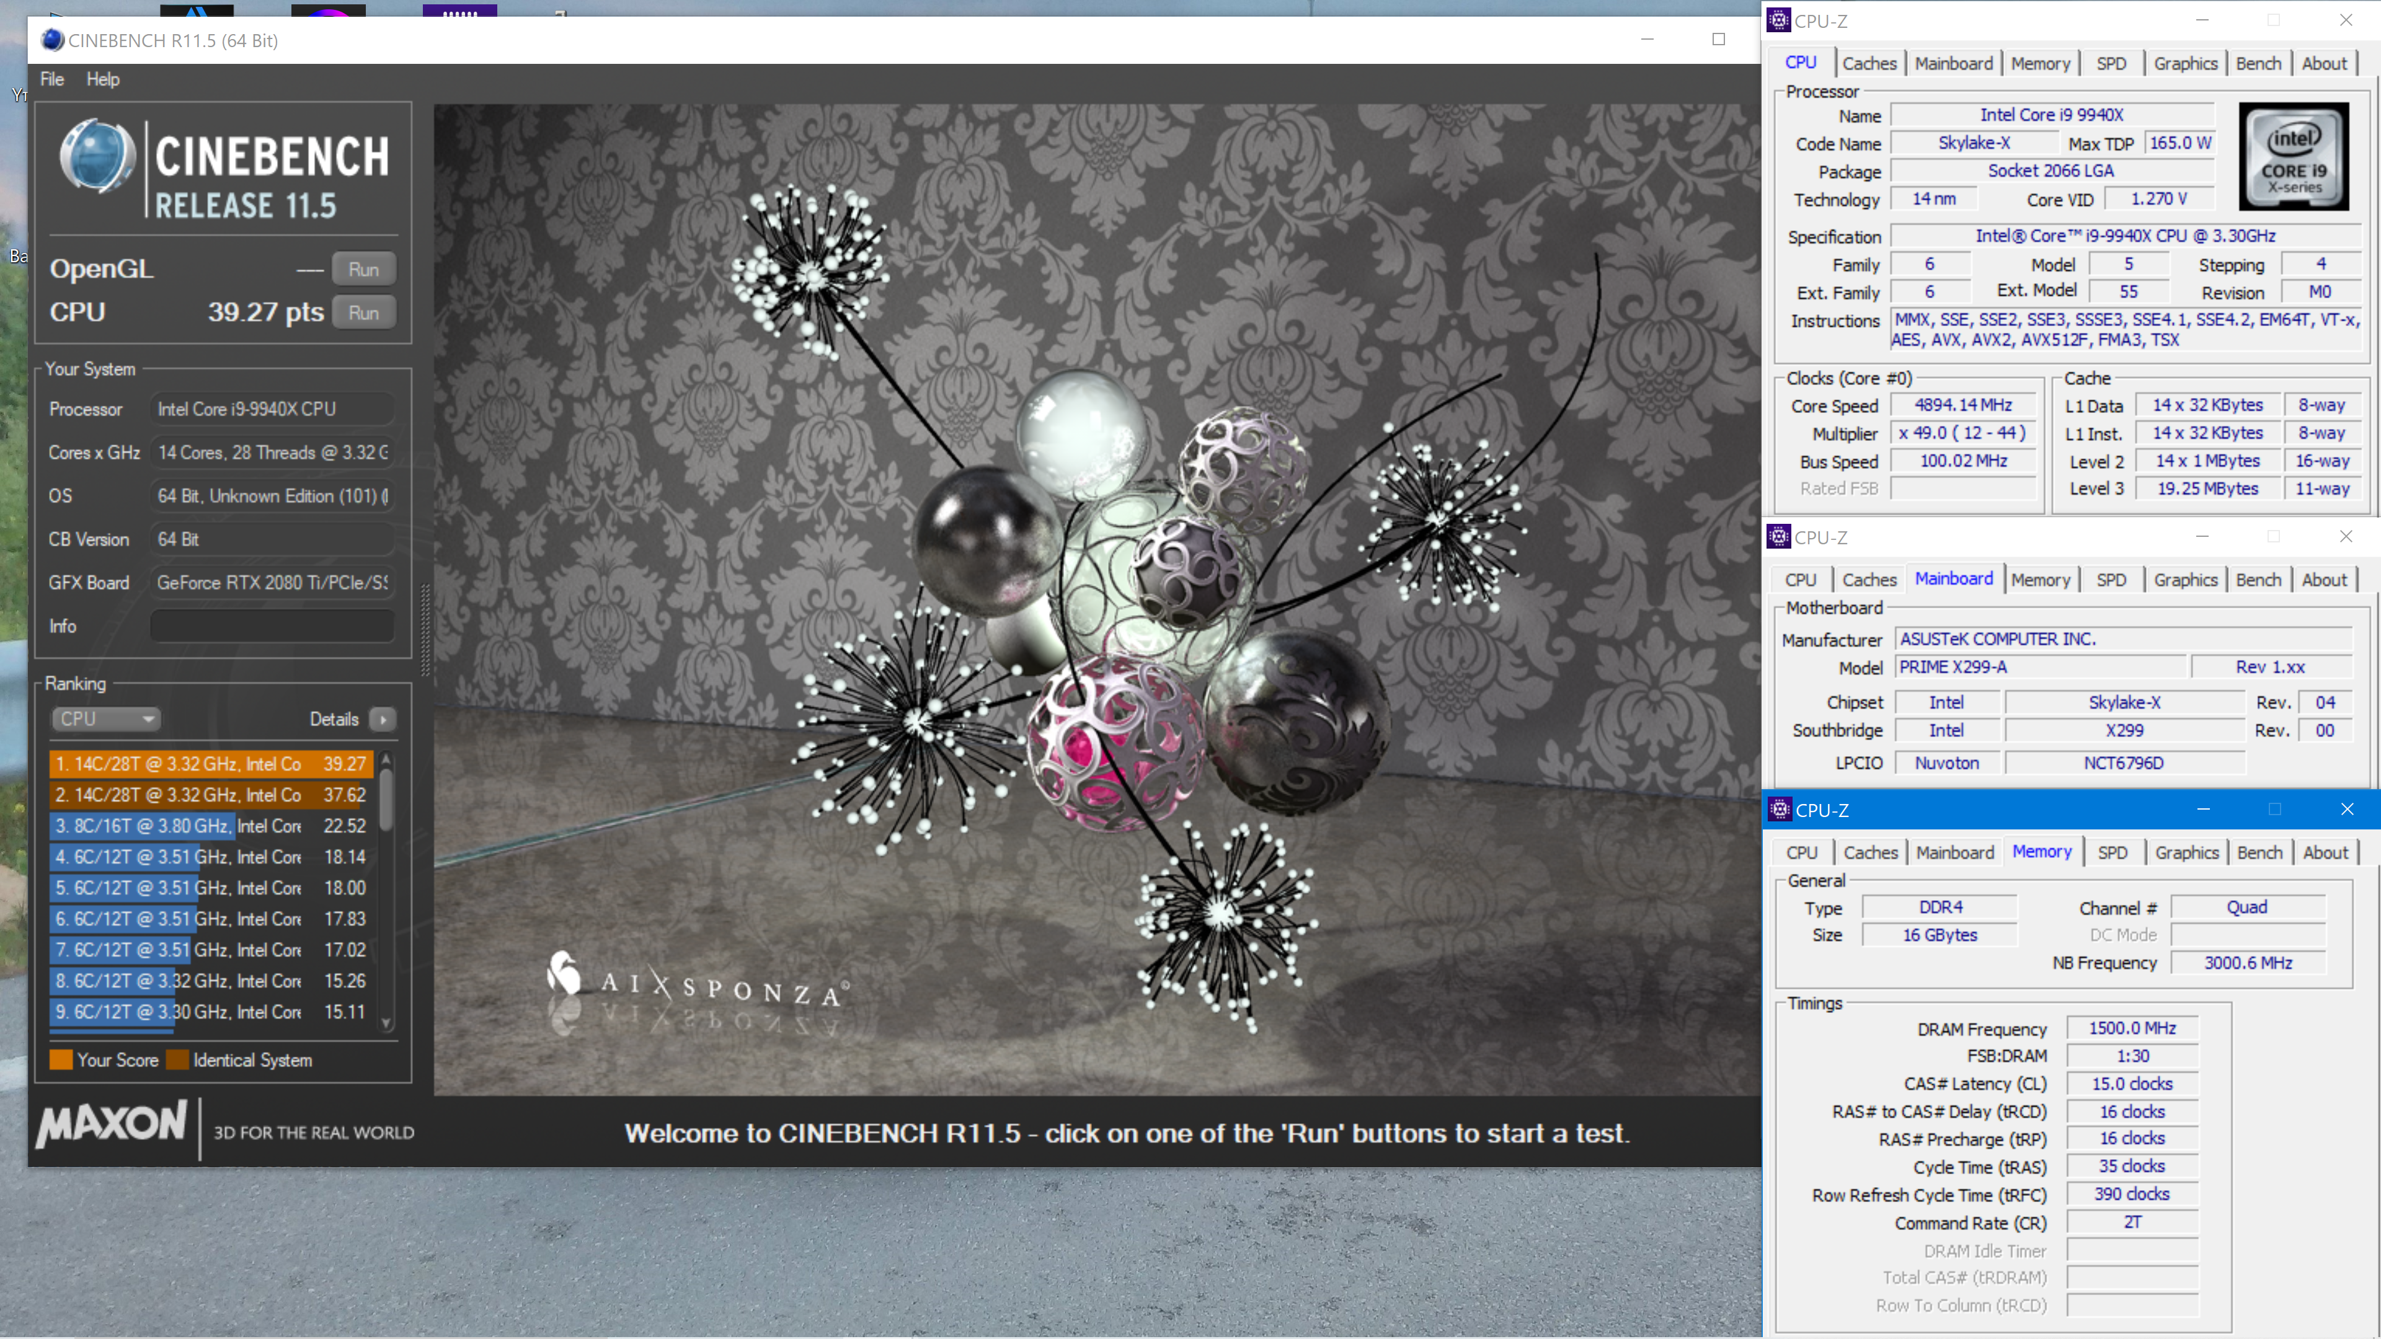Screen dimensions: 2381x1339
Task: Switch to CPU tab in middle CPU-Z window
Action: click(x=1799, y=580)
